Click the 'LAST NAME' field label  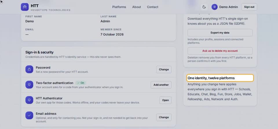click(109, 16)
